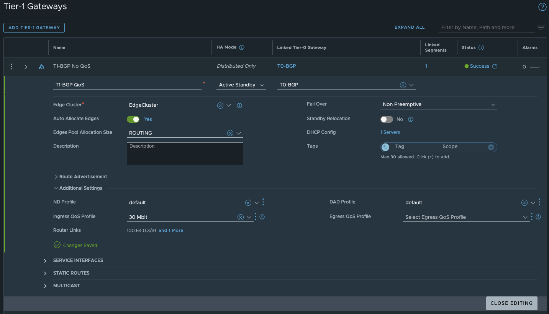Image resolution: width=549 pixels, height=314 pixels.
Task: Disable the Auto Allocate Edges toggle
Action: click(x=133, y=119)
